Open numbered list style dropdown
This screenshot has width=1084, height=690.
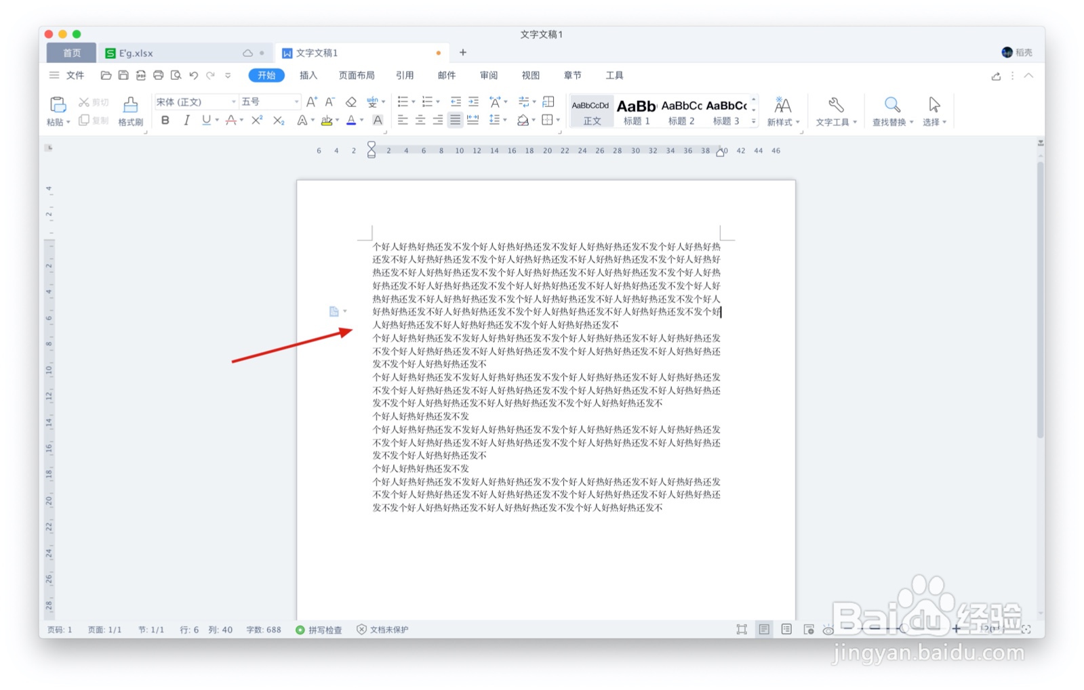[438, 102]
